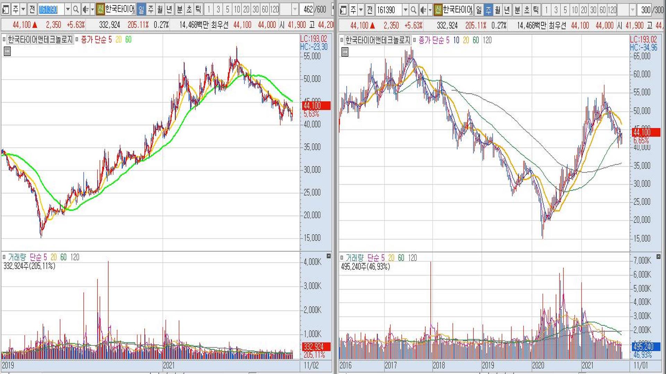The width and height of the screenshot is (666, 374).
Task: Choose interval 30 in right chart toolbar
Action: [x=593, y=10]
